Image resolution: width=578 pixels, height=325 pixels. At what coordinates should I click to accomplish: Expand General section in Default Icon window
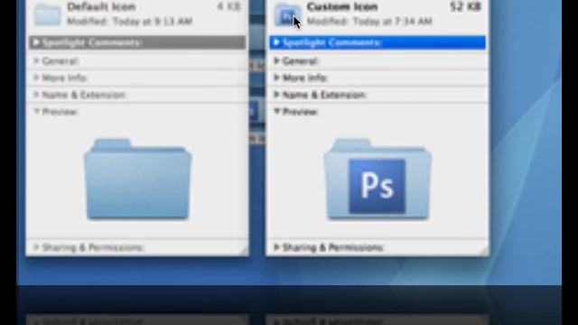point(36,60)
